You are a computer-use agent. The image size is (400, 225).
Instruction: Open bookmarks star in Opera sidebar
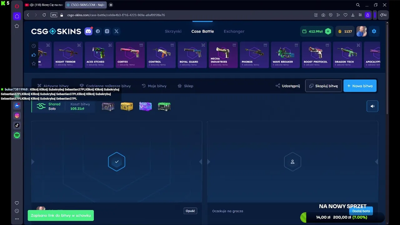pyautogui.click(x=17, y=26)
